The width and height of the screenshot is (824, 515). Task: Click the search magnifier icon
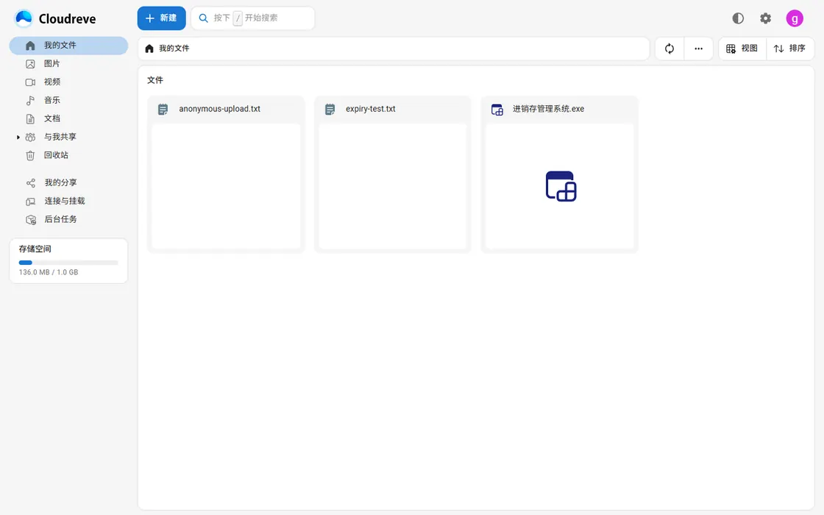[x=203, y=18]
